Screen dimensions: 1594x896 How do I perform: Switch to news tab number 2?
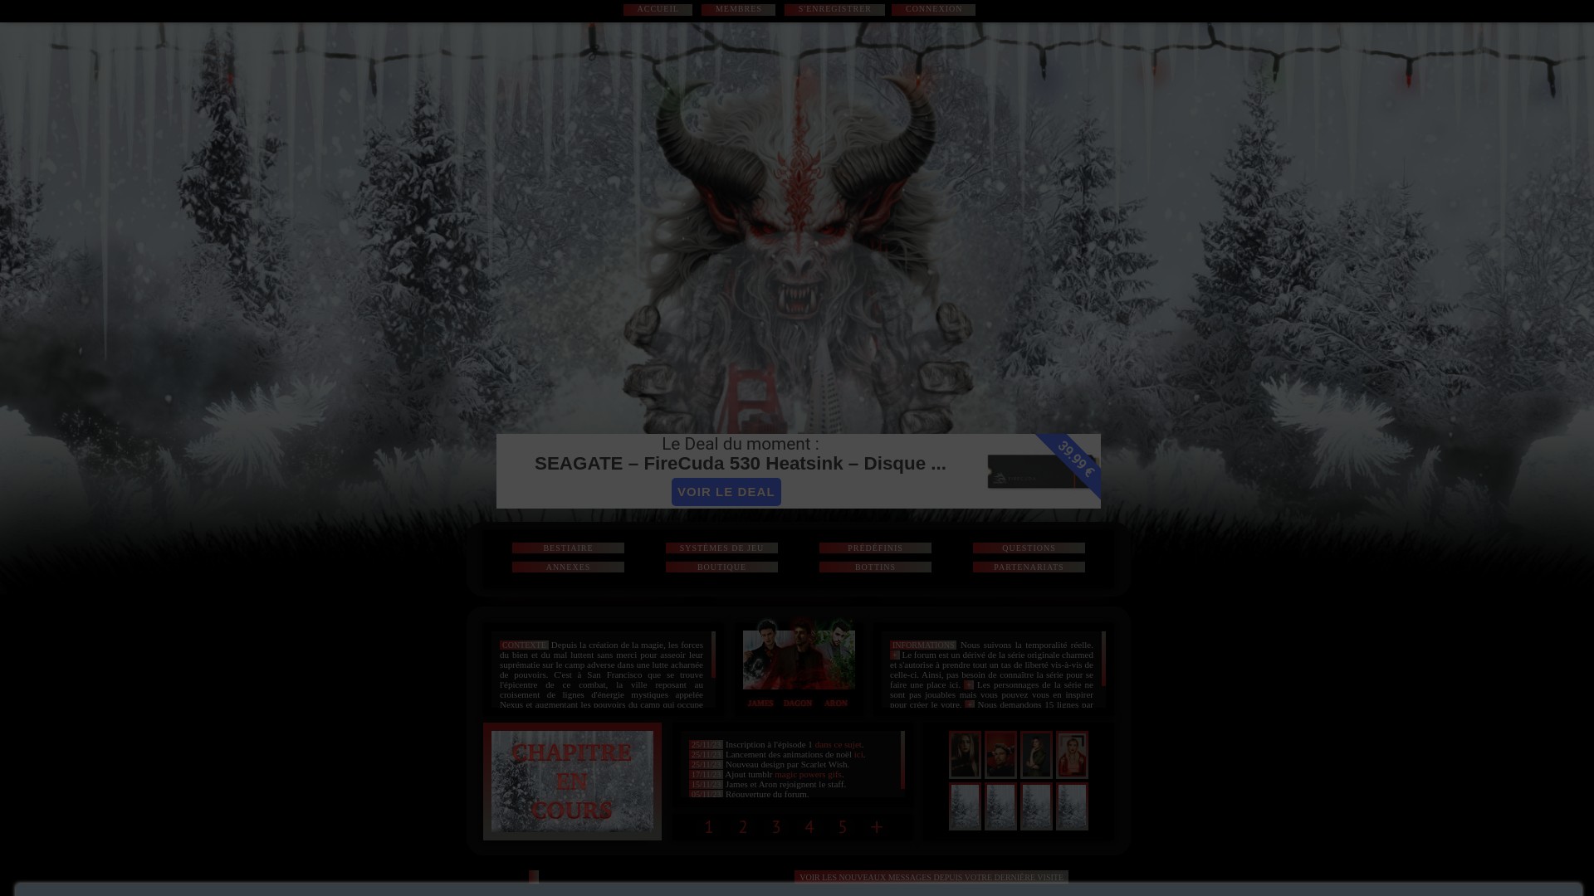point(743,827)
